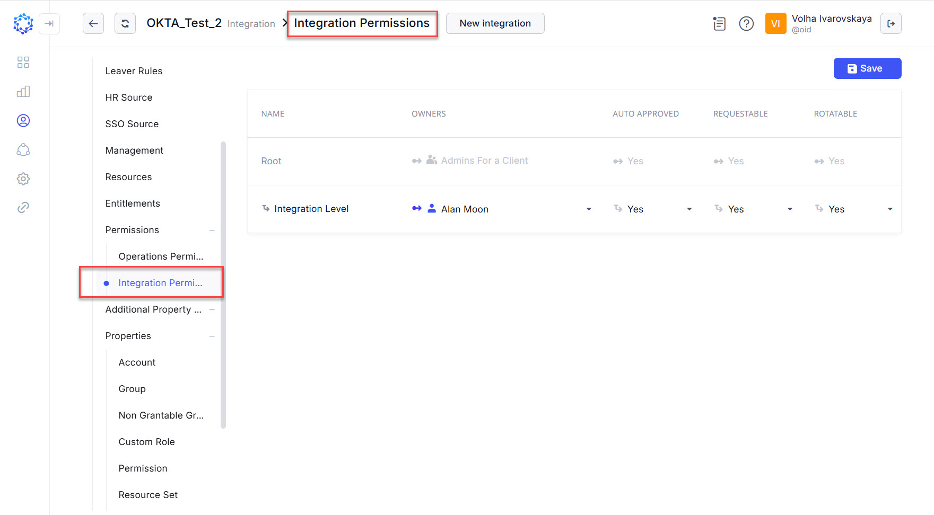This screenshot has width=934, height=515.
Task: Open the dashboard grid icon in sidebar
Action: point(23,62)
